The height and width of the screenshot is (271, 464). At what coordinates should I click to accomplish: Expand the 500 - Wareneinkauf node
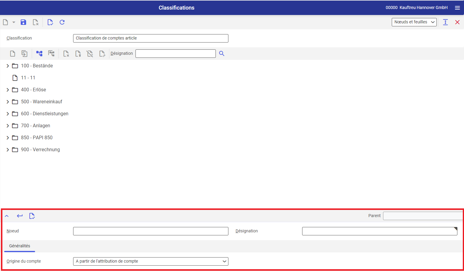pos(8,102)
